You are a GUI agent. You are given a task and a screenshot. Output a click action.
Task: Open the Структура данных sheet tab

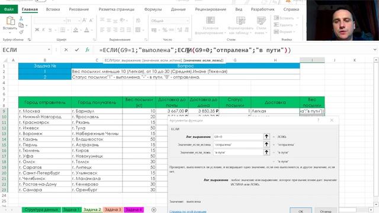41,209
